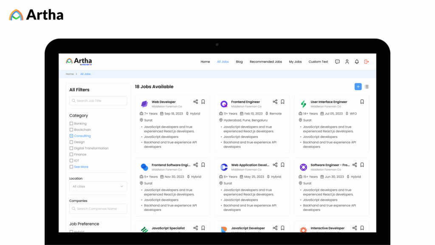
Task: Open the Interactive Developer job title
Action: click(x=328, y=228)
